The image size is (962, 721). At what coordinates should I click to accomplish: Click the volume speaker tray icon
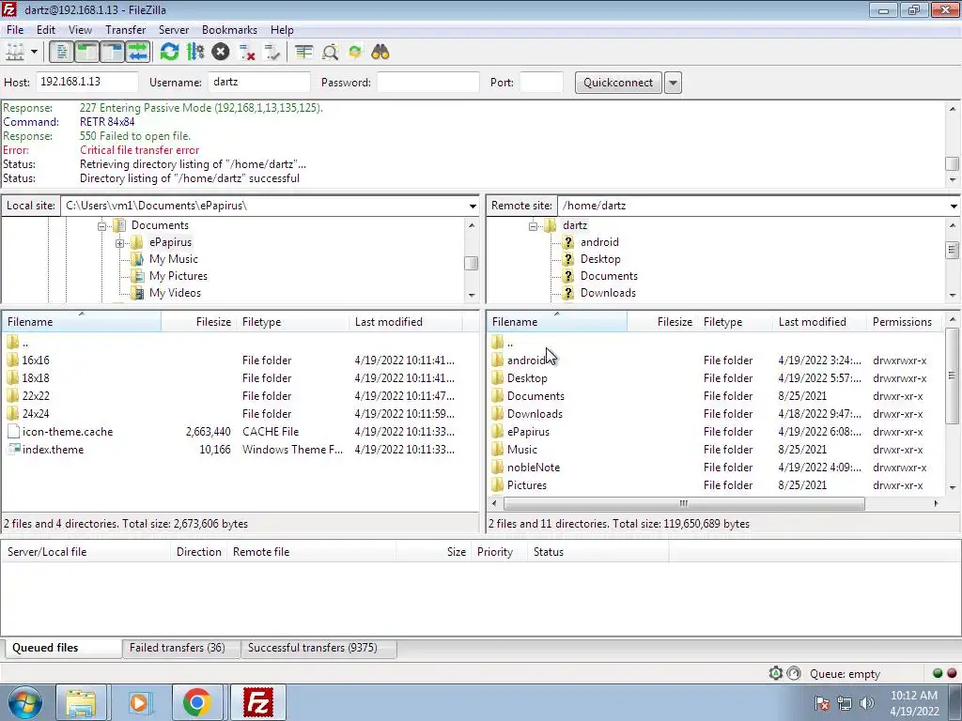[x=867, y=703]
